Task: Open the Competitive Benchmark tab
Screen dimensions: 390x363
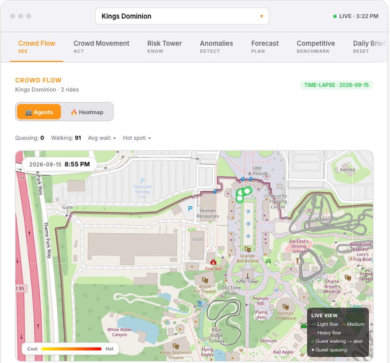Action: tap(316, 47)
